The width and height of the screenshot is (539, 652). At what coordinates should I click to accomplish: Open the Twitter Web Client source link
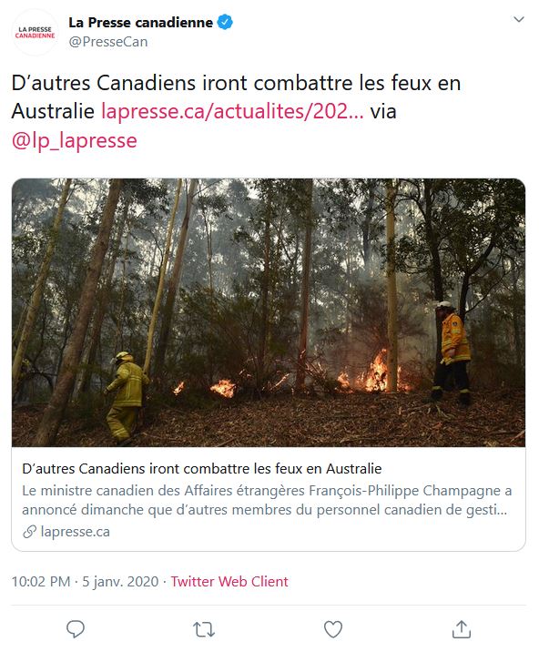229,581
